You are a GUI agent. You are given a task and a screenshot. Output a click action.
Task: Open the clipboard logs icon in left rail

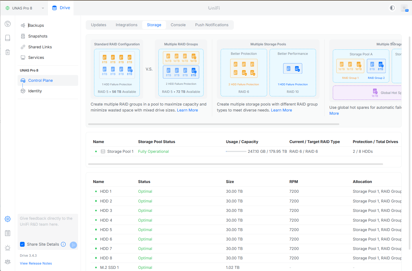[x=8, y=233]
